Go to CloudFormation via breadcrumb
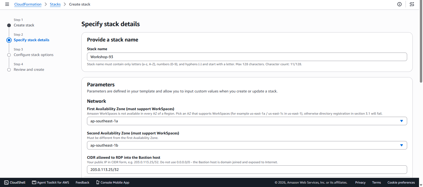 (x=28, y=4)
